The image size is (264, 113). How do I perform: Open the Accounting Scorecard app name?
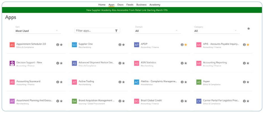tap(28, 82)
